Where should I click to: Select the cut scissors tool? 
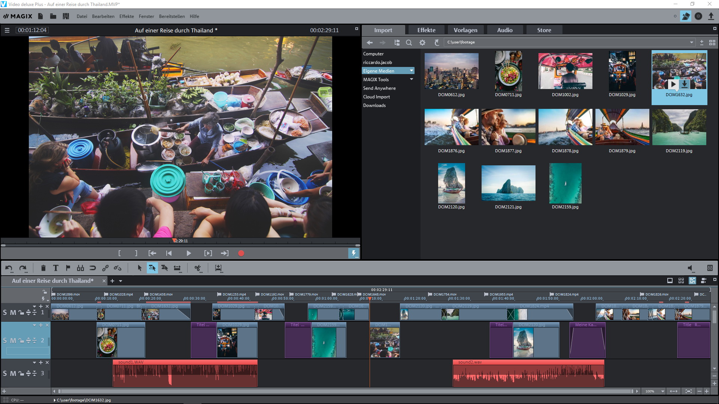tap(197, 268)
